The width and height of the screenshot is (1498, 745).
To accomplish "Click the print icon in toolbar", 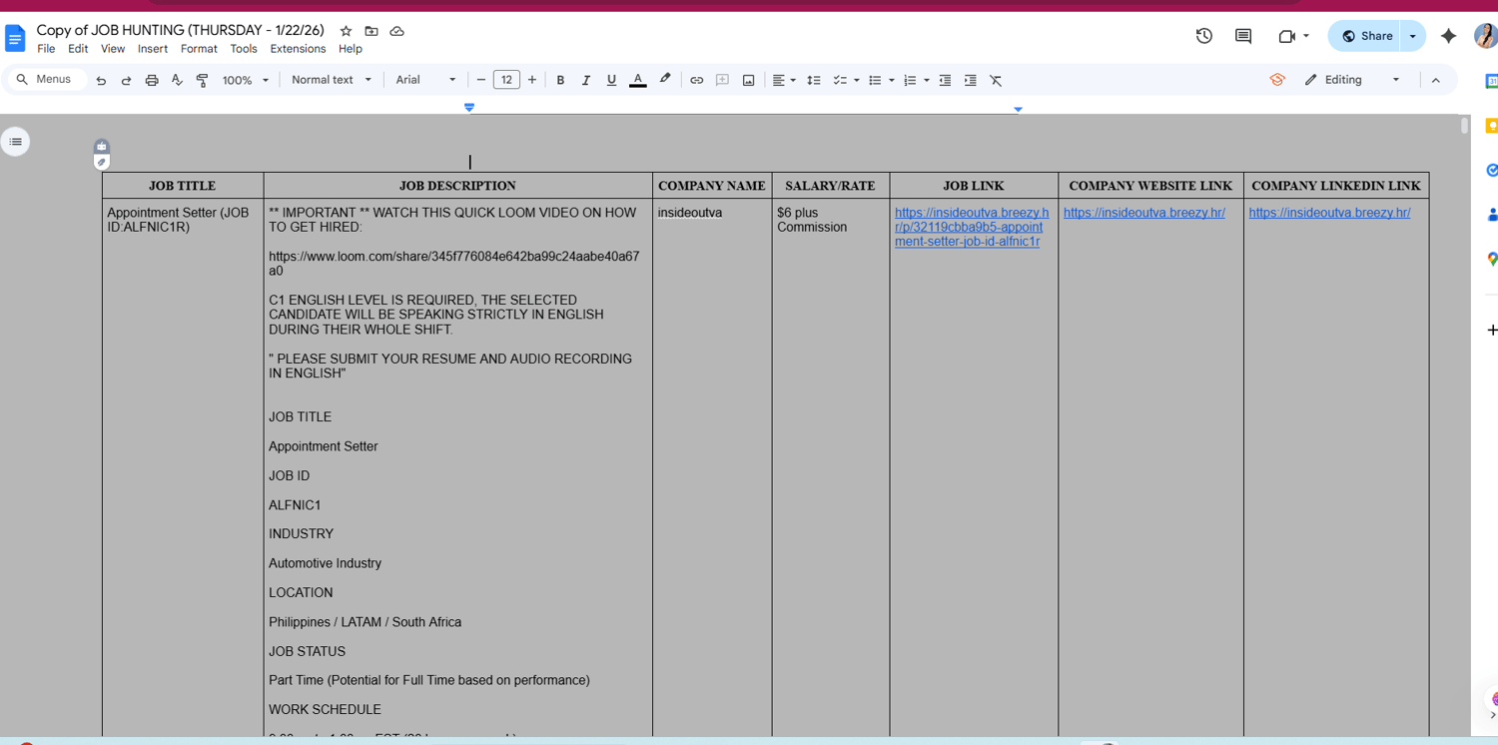I will click(152, 80).
